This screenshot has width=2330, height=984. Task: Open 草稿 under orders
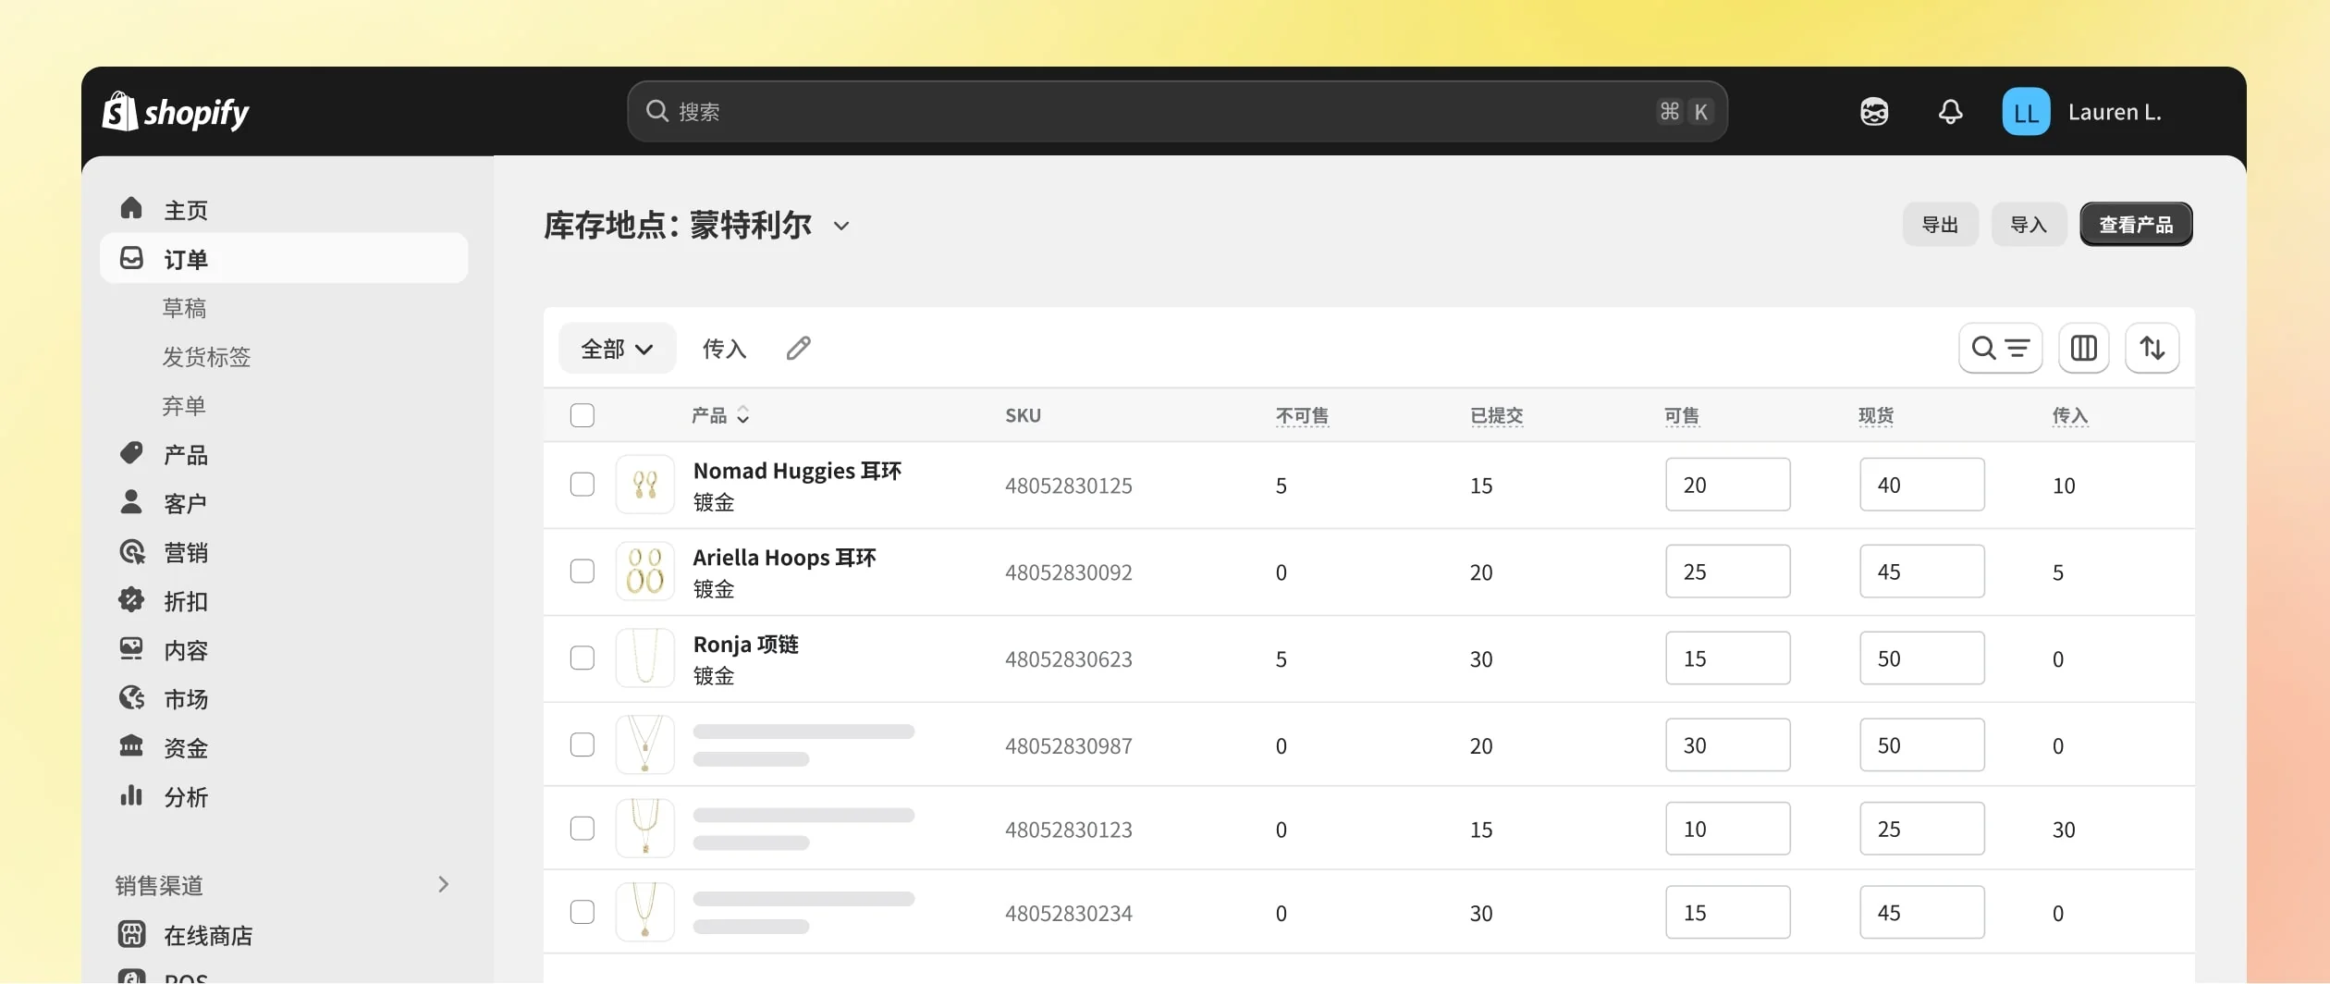pyautogui.click(x=184, y=307)
